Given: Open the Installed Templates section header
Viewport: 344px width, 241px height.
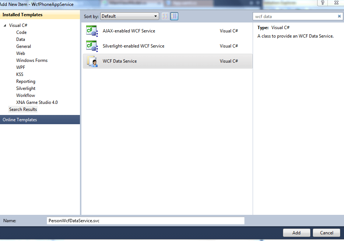Looking at the screenshot, I should coord(40,15).
